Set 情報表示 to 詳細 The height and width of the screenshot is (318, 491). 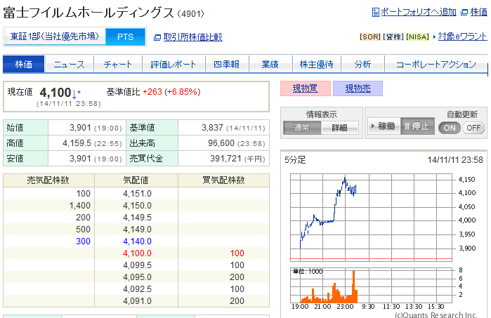click(339, 128)
